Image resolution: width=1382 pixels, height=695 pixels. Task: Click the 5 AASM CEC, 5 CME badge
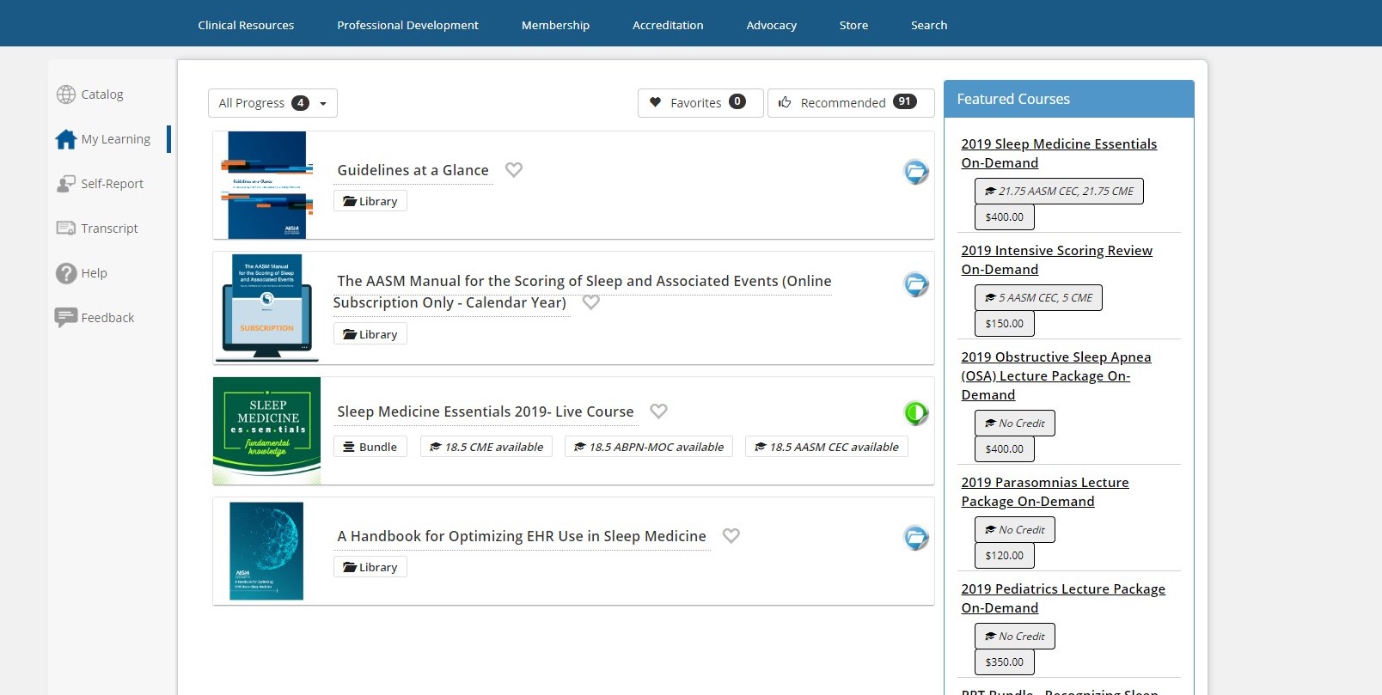pyautogui.click(x=1038, y=298)
